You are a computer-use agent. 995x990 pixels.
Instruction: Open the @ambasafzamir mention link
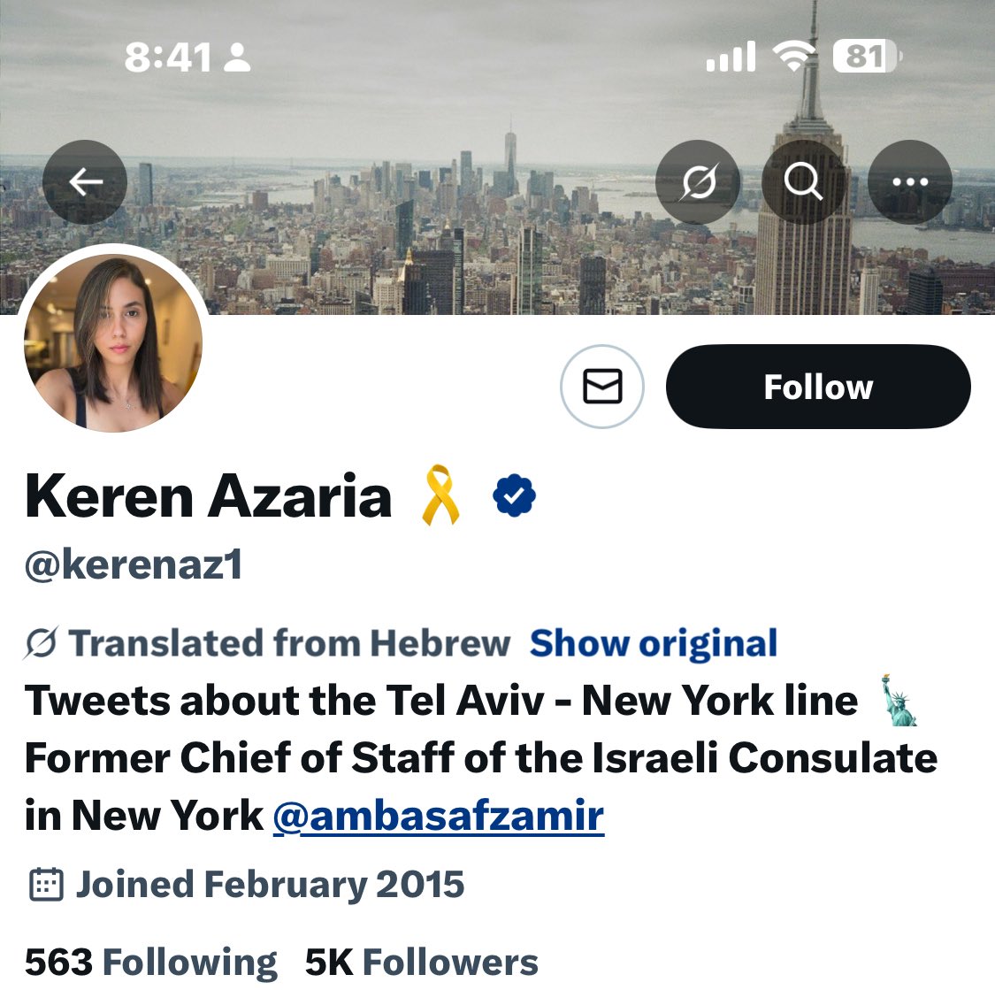click(439, 816)
